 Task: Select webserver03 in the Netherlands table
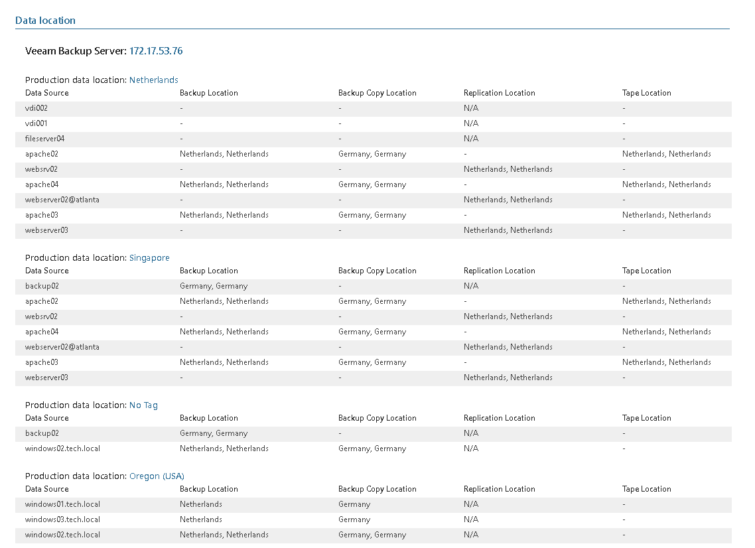(x=46, y=230)
